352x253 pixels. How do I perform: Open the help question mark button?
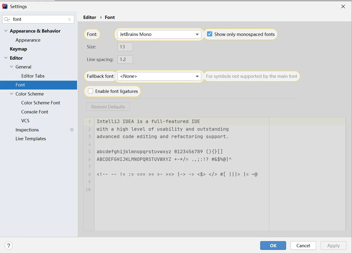click(9, 246)
